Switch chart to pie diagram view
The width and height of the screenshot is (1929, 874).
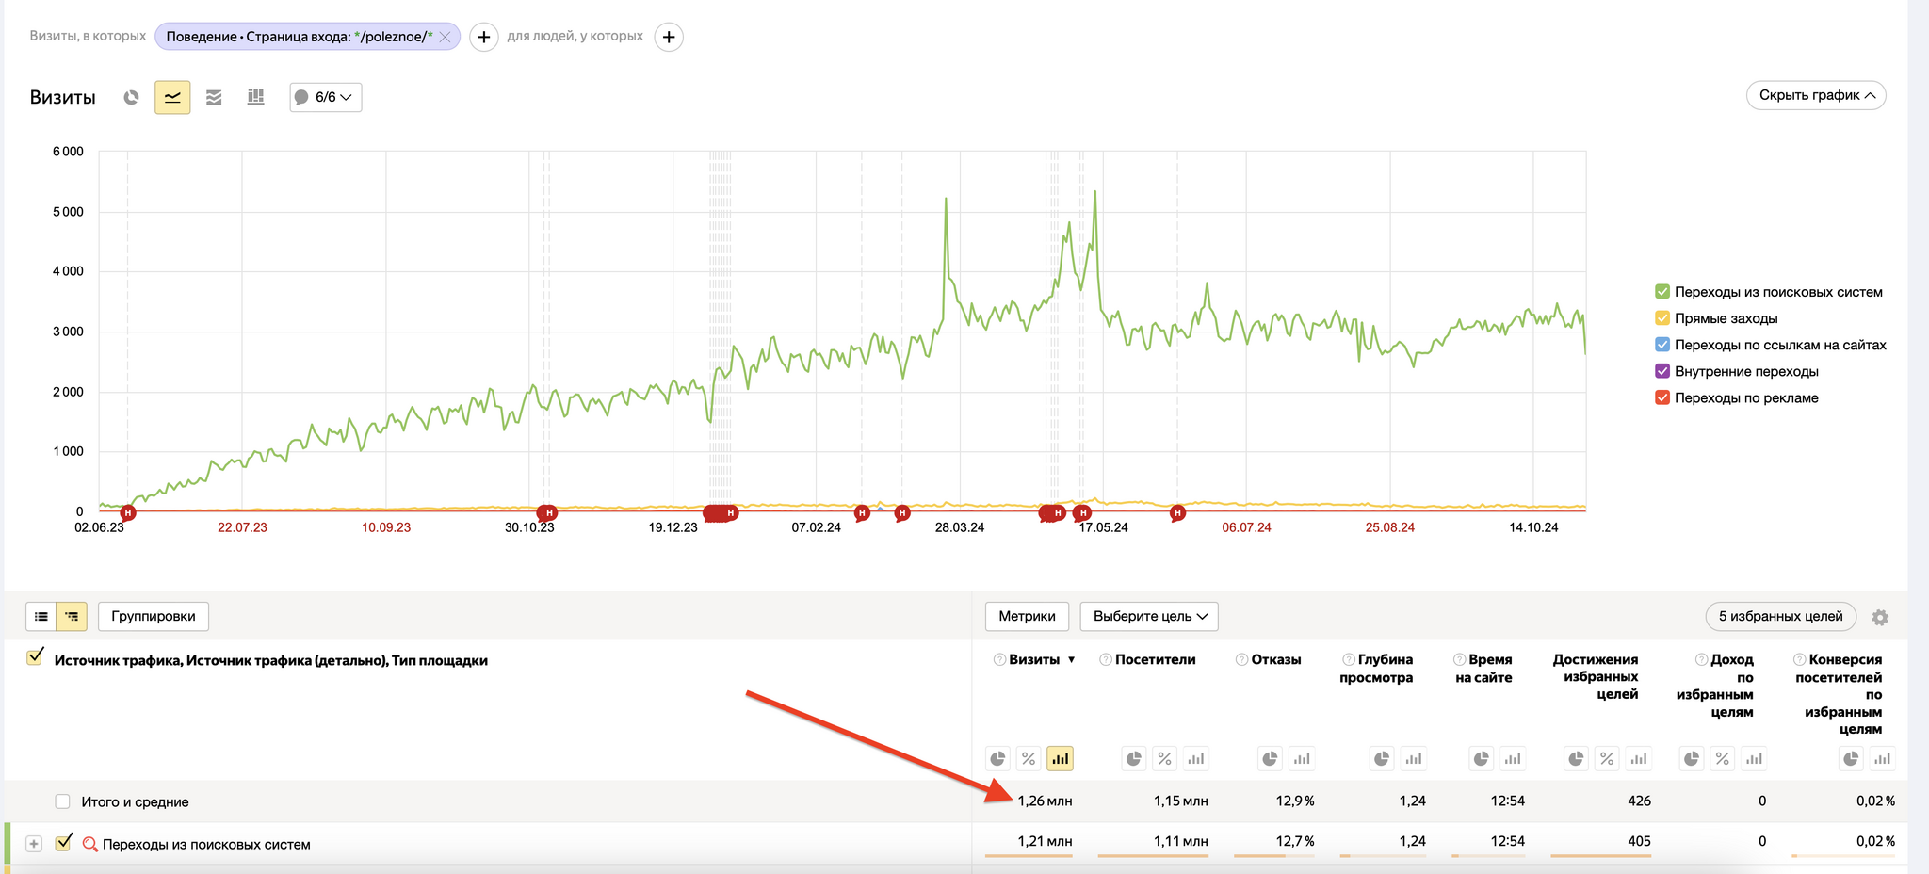(x=131, y=97)
